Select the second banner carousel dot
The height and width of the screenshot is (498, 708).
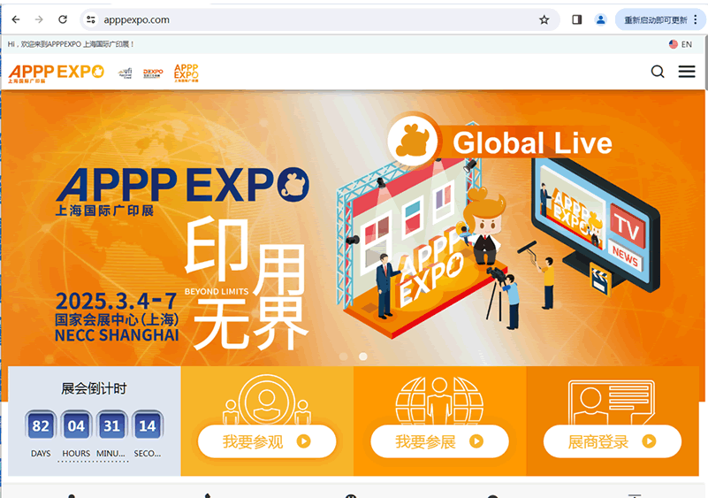(362, 356)
